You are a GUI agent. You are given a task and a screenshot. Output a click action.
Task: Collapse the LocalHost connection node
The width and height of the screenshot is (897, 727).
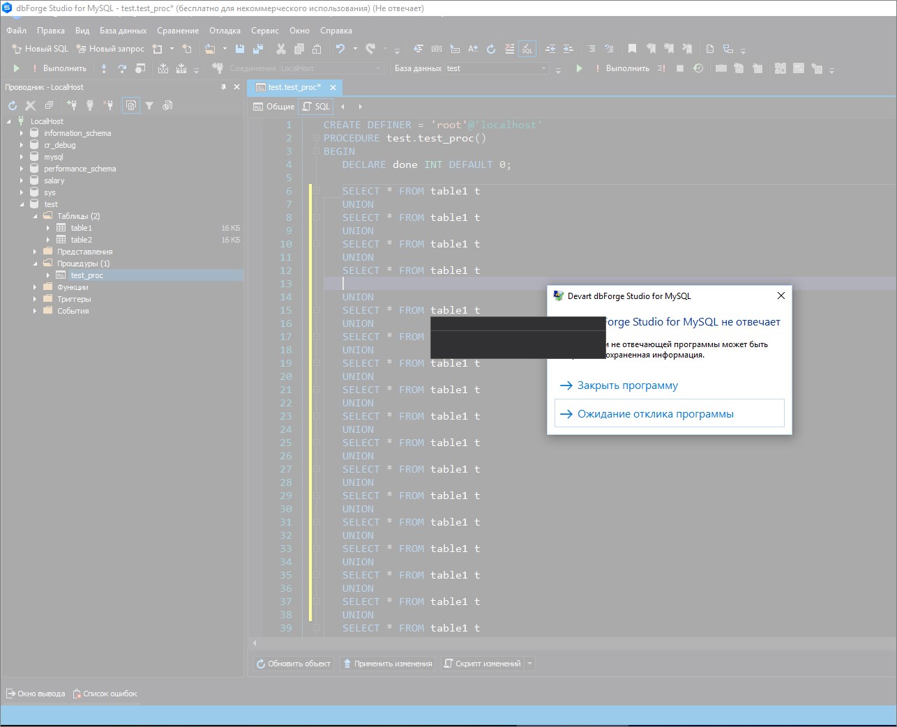8,121
